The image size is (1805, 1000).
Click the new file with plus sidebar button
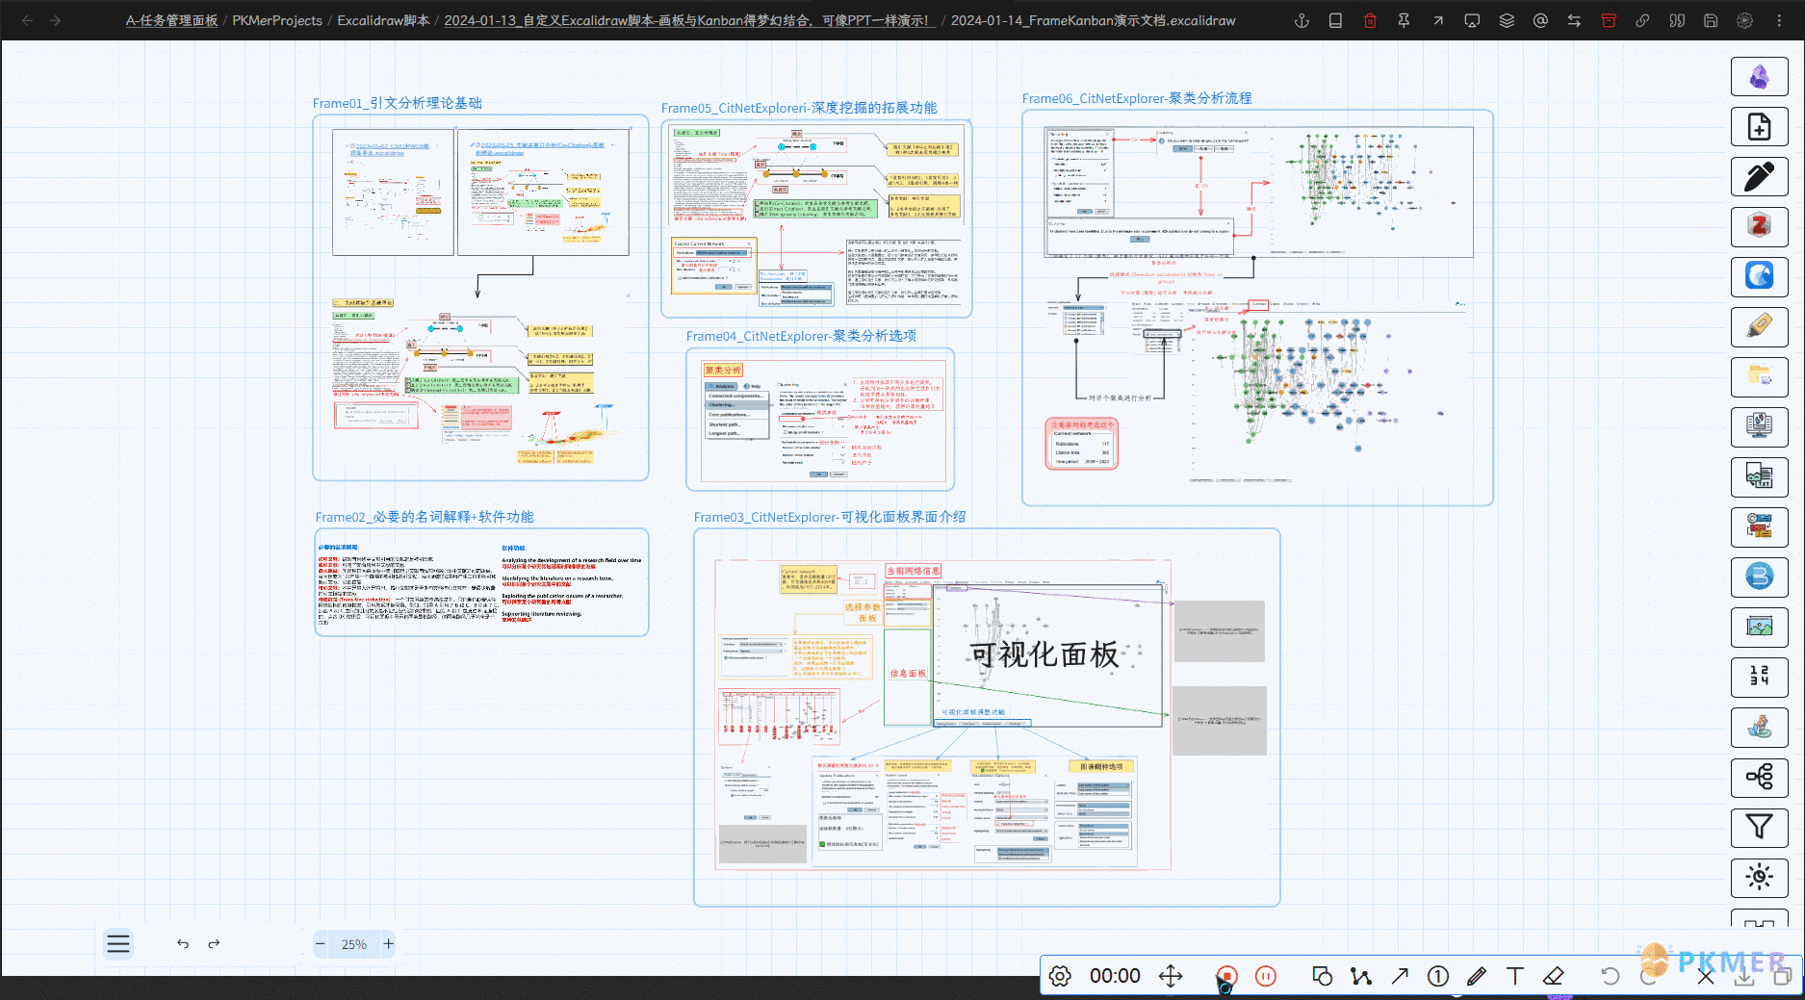pos(1760,127)
